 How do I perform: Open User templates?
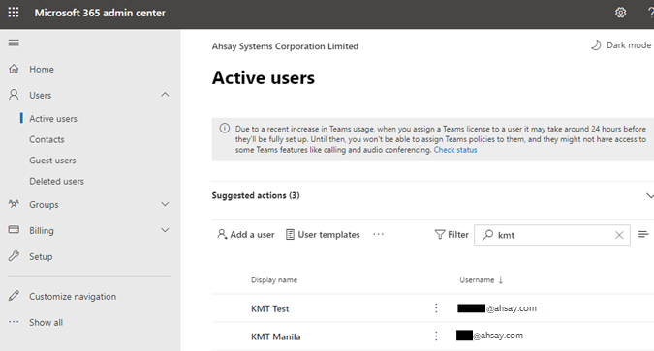click(323, 234)
